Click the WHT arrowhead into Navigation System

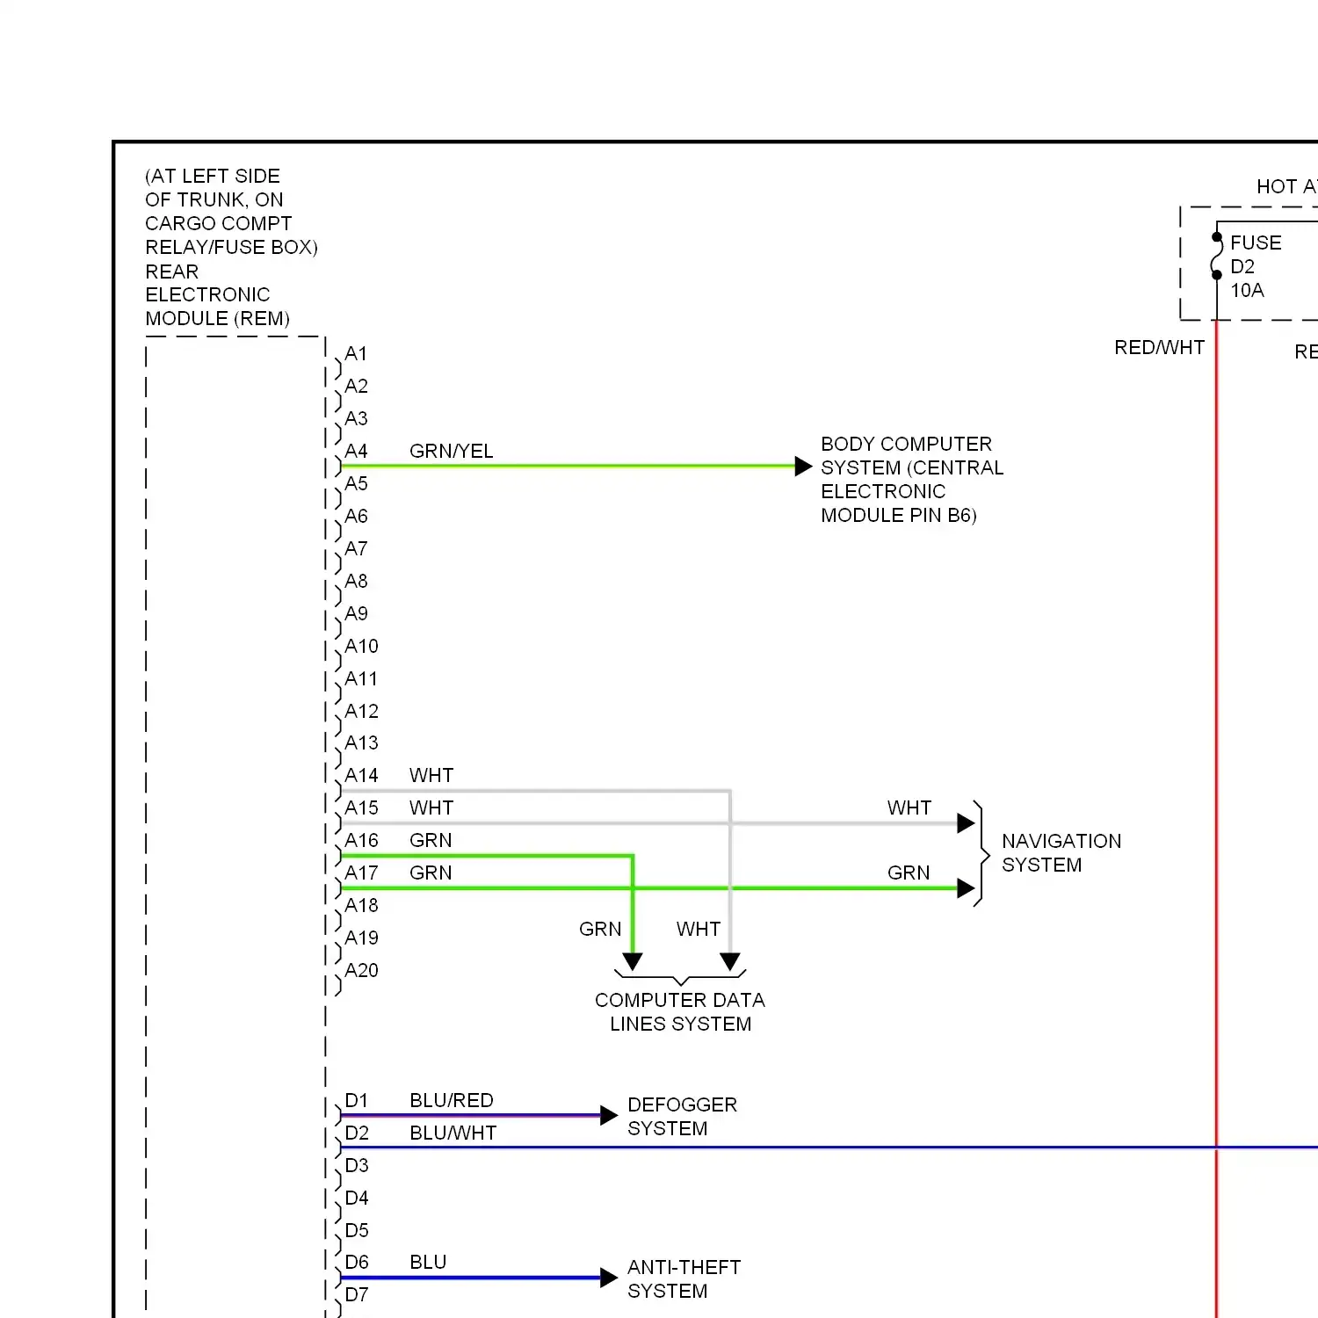966,823
